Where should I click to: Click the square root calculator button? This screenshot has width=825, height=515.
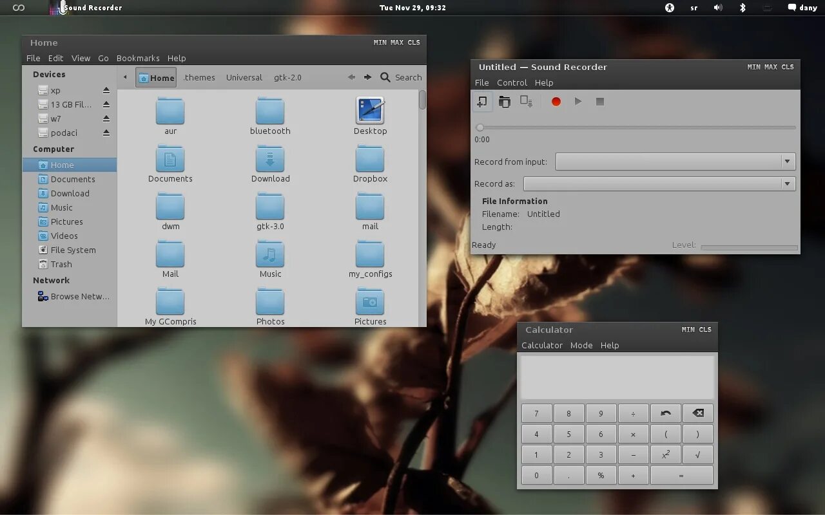point(698,454)
